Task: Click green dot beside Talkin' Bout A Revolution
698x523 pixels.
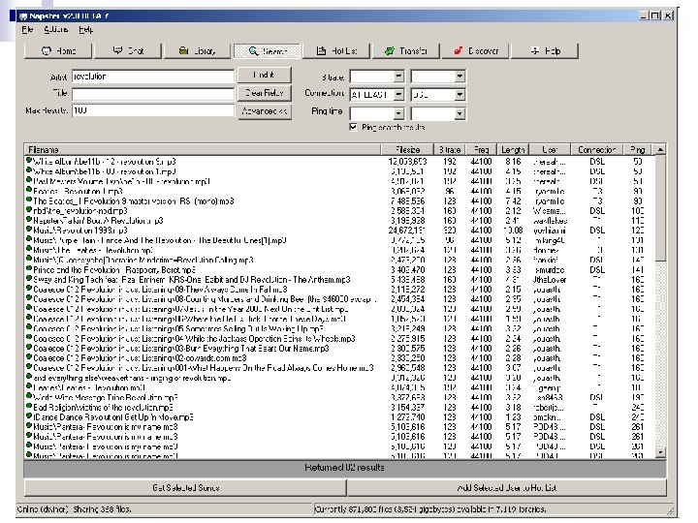Action: coord(29,219)
